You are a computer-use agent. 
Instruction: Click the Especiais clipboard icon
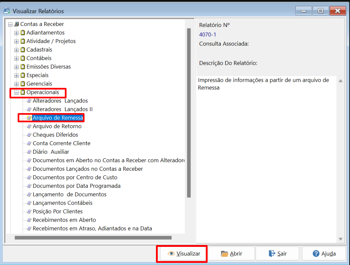(x=23, y=75)
